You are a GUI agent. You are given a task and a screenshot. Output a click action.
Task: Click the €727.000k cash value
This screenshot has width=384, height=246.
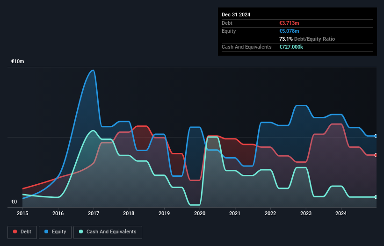point(291,47)
